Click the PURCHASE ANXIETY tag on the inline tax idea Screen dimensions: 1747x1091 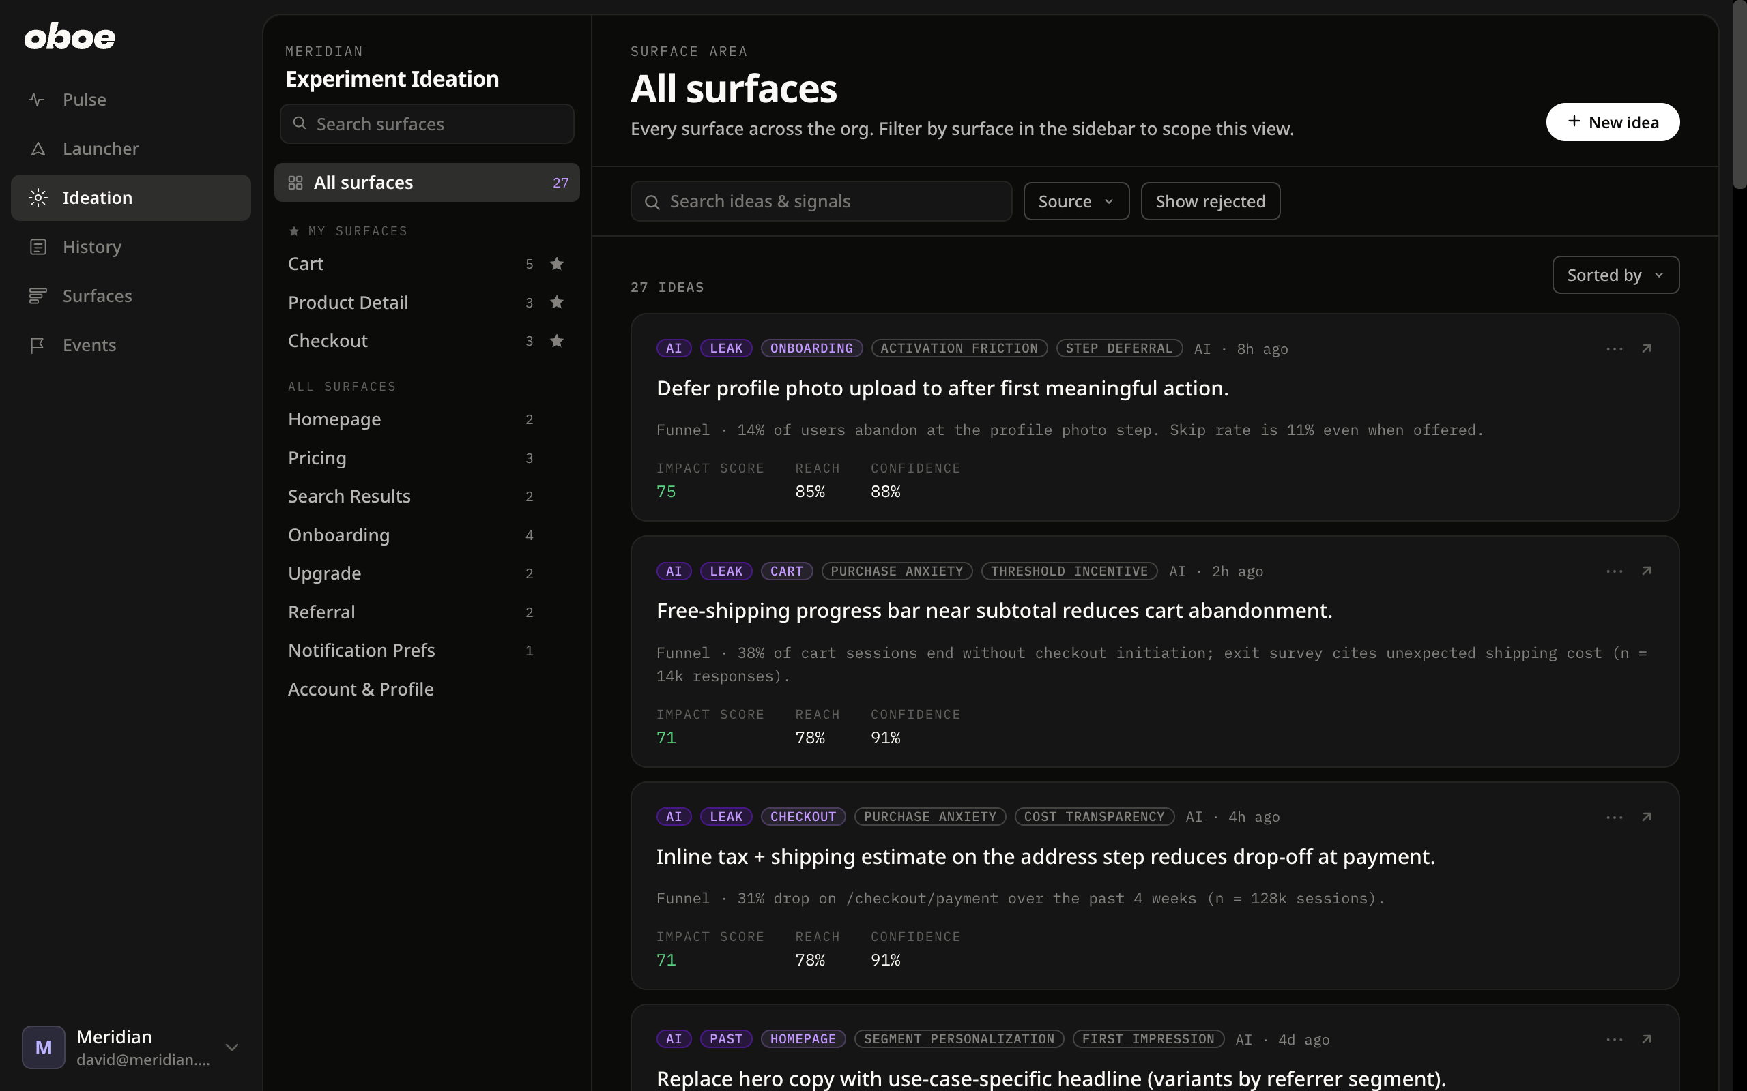pos(930,817)
